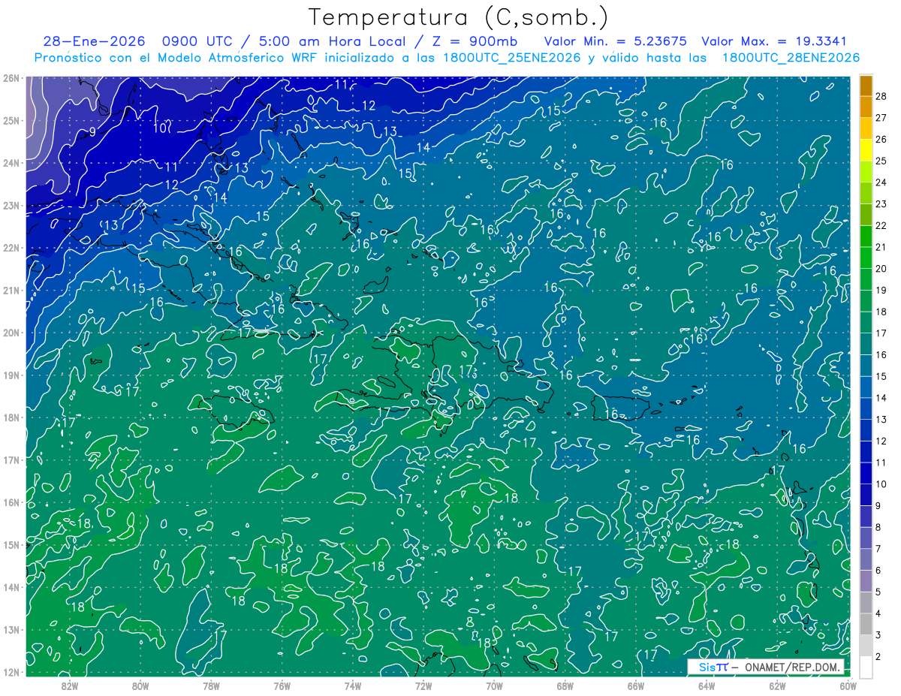Click the '16N' latitude axis label

11,502
